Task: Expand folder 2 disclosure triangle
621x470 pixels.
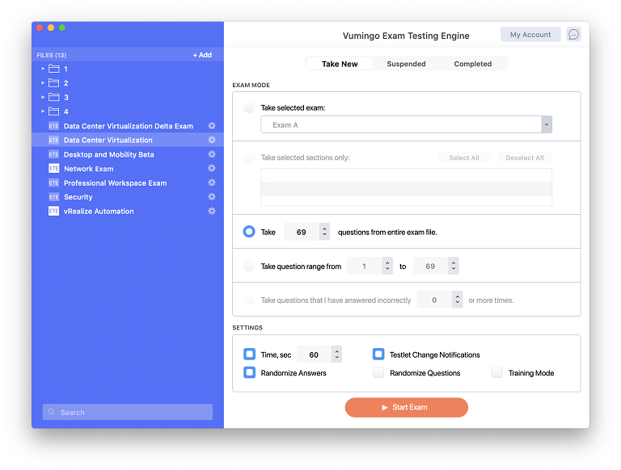Action: tap(43, 83)
